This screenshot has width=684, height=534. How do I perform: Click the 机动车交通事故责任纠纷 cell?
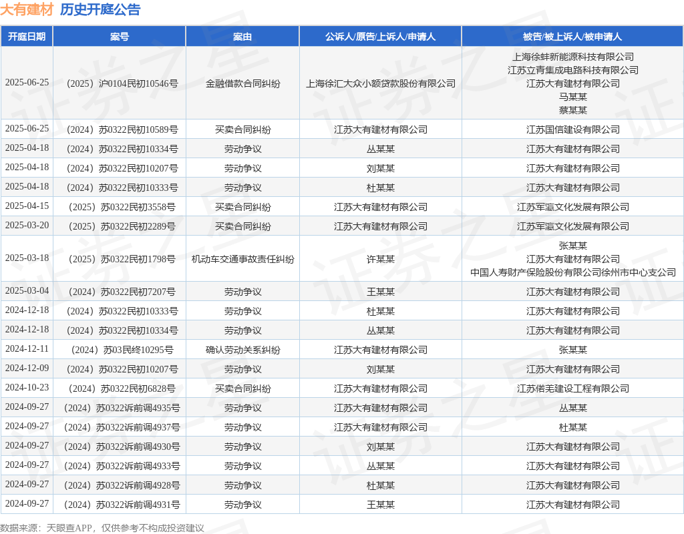[x=242, y=259]
